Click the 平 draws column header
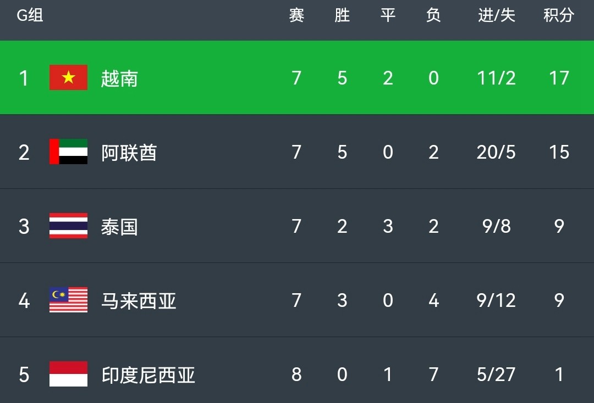The image size is (594, 403). pos(388,15)
